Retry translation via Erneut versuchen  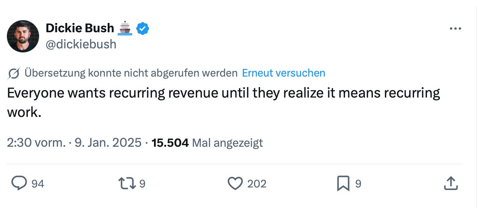coord(283,73)
